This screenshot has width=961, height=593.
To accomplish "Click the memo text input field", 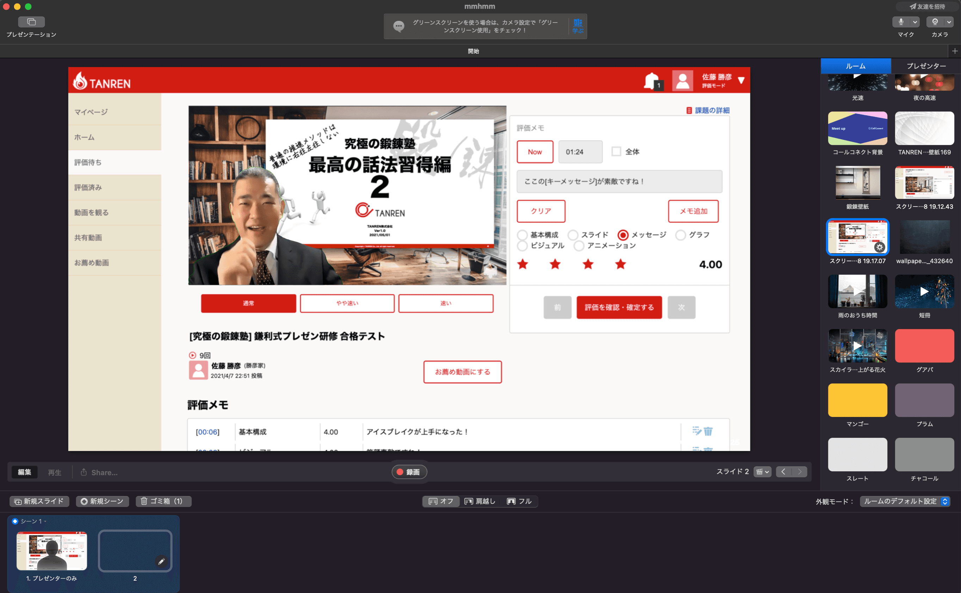I will 619,182.
